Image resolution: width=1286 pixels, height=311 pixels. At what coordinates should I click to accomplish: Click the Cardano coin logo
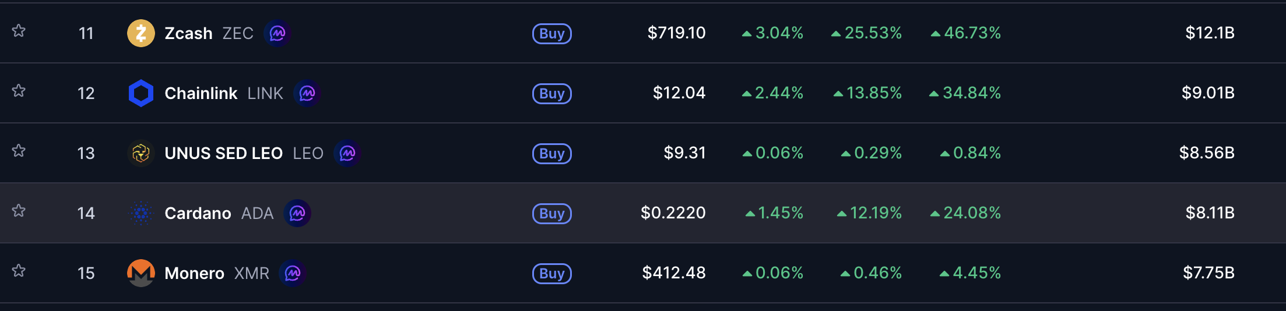click(x=141, y=213)
